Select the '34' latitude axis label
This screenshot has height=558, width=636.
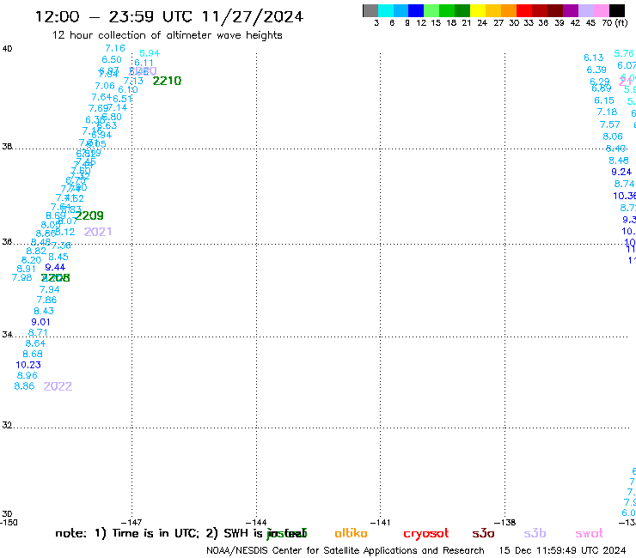pos(7,335)
